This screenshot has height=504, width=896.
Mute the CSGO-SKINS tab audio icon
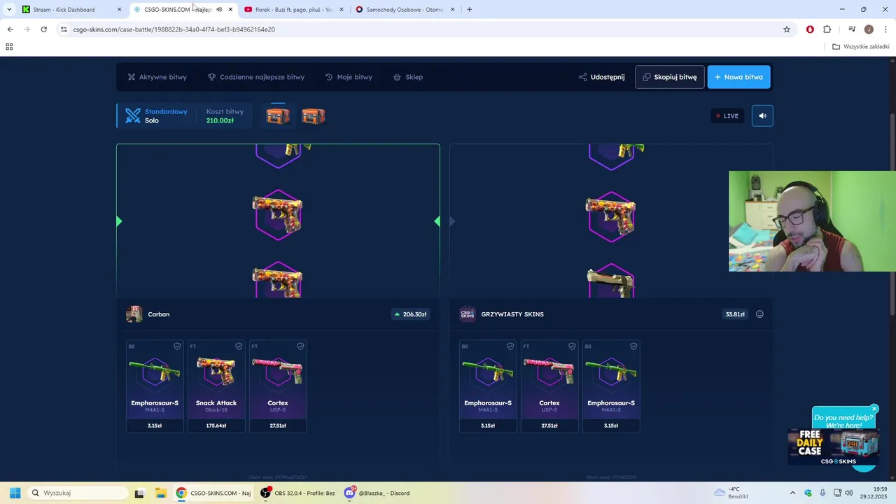click(x=219, y=10)
